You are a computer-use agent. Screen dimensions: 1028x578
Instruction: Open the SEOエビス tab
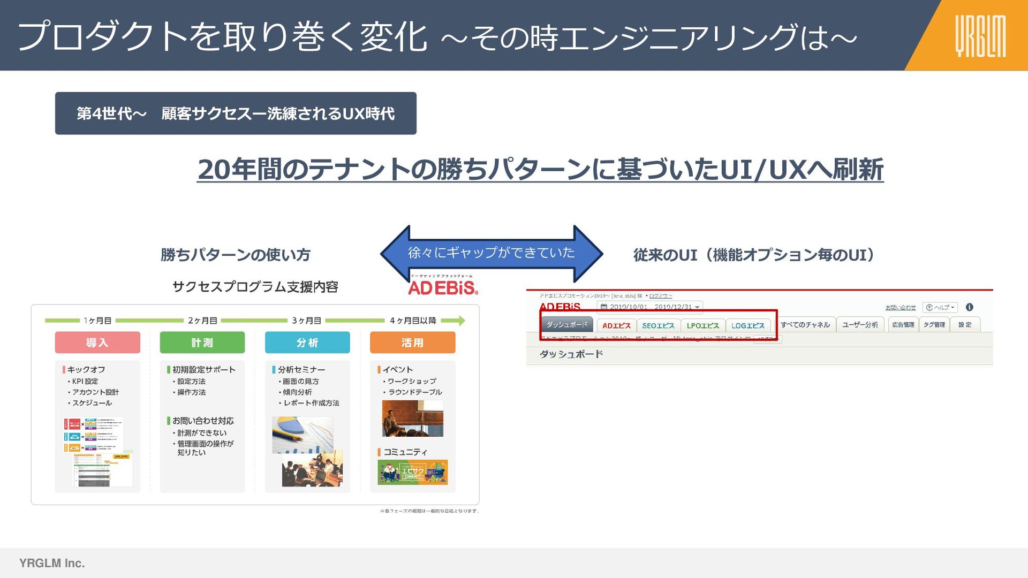[x=658, y=325]
